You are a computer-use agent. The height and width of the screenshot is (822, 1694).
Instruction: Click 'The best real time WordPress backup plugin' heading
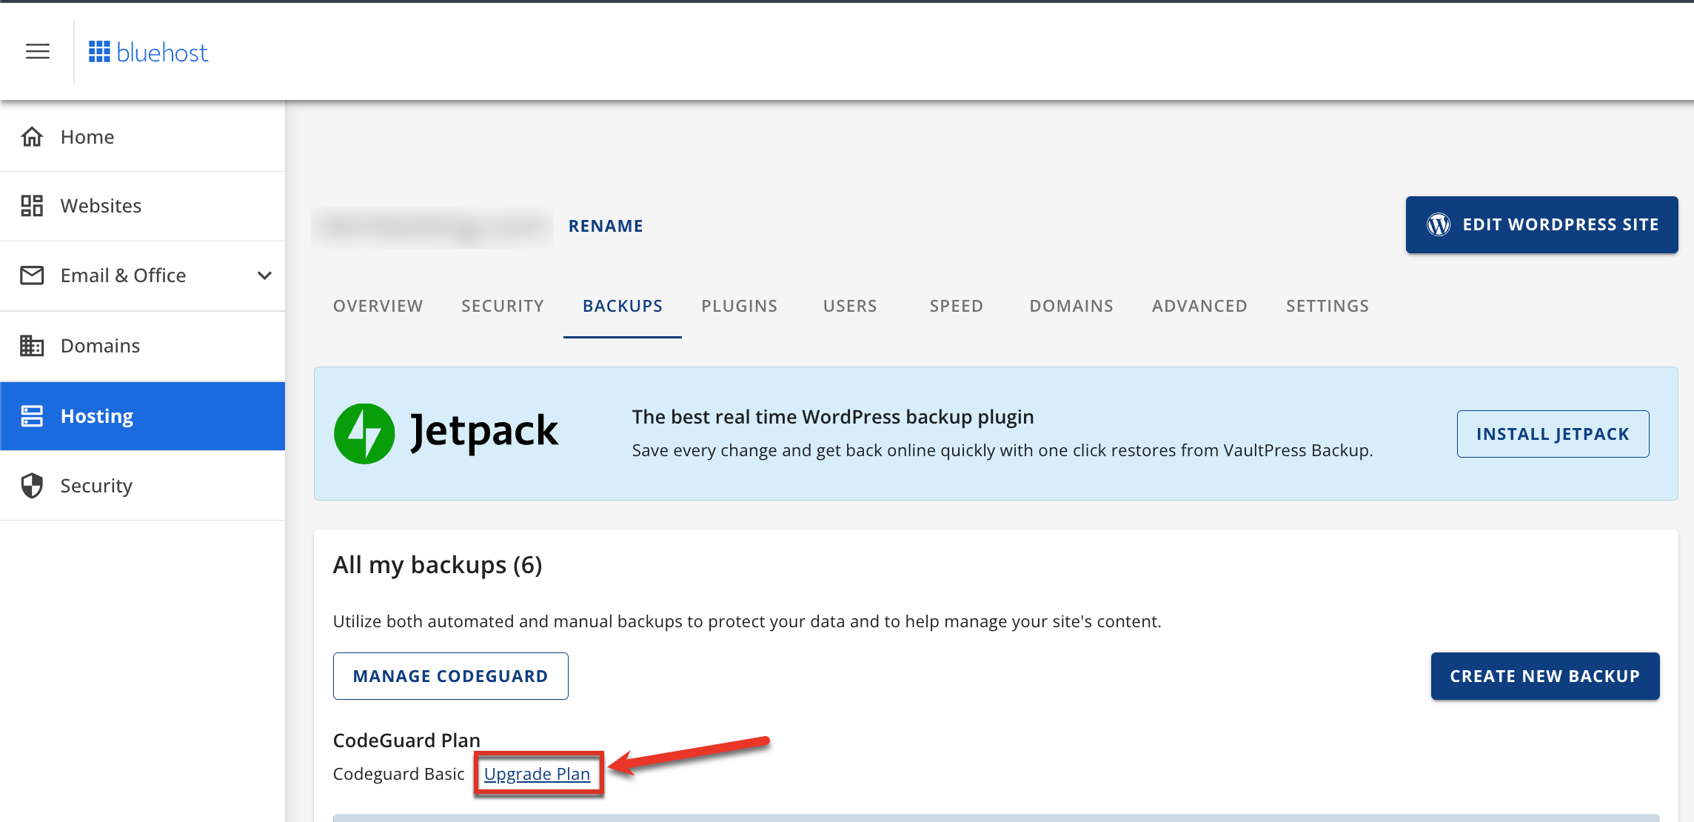tap(833, 417)
